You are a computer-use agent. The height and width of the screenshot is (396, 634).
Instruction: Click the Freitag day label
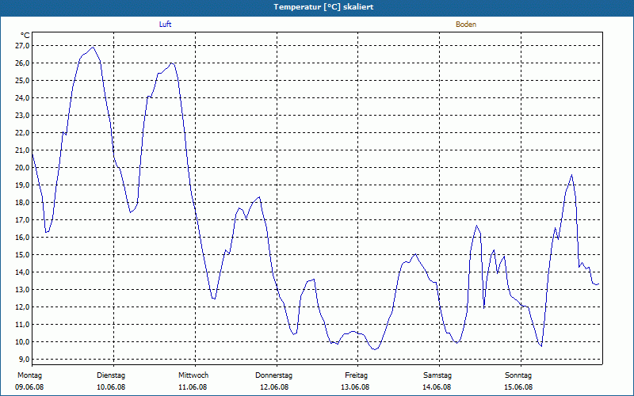click(x=356, y=375)
